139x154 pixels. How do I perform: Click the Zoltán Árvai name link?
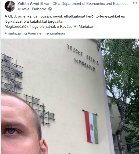pyautogui.click(x=28, y=4)
